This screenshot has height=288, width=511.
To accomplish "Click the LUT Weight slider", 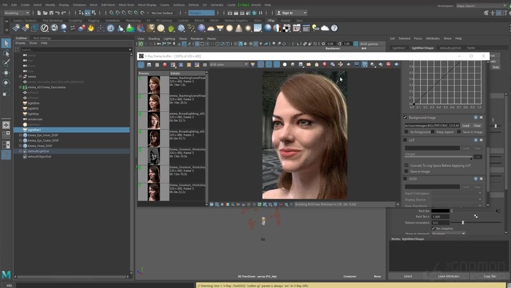I will pyautogui.click(x=438, y=157).
